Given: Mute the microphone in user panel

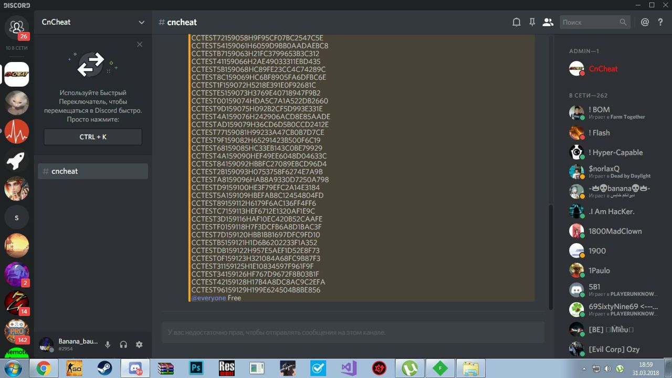Looking at the screenshot, I should (x=108, y=344).
